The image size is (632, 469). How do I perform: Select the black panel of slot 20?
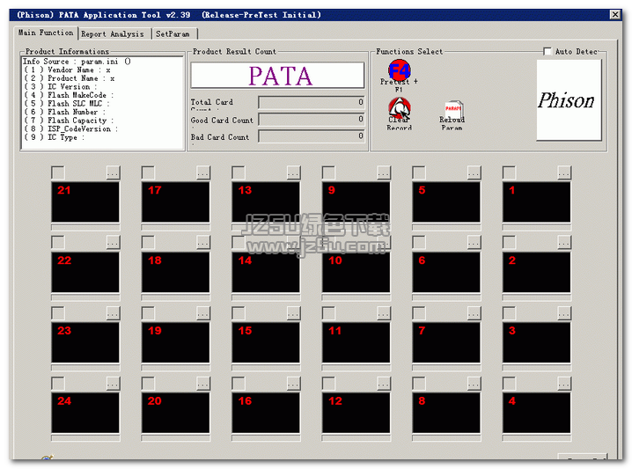point(176,413)
